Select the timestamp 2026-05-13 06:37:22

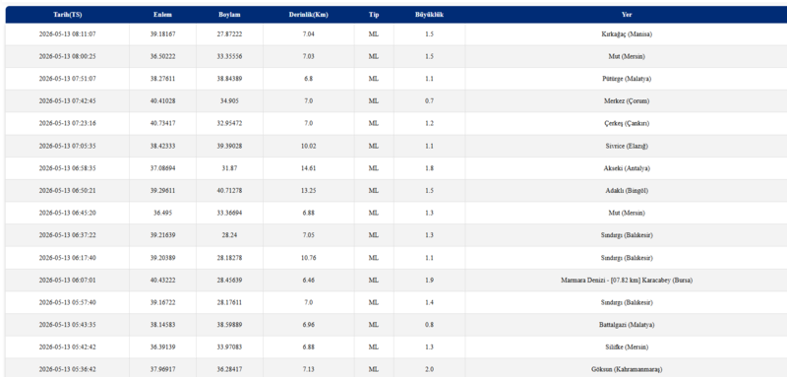67,235
